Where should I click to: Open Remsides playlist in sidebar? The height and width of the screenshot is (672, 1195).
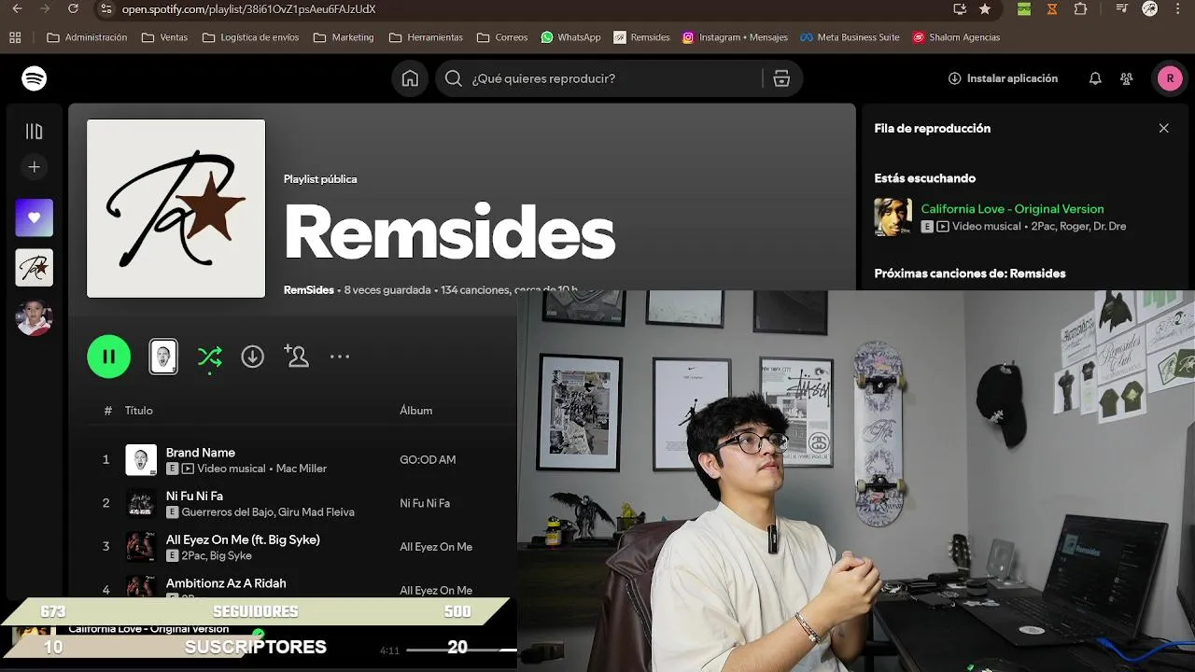(x=35, y=268)
